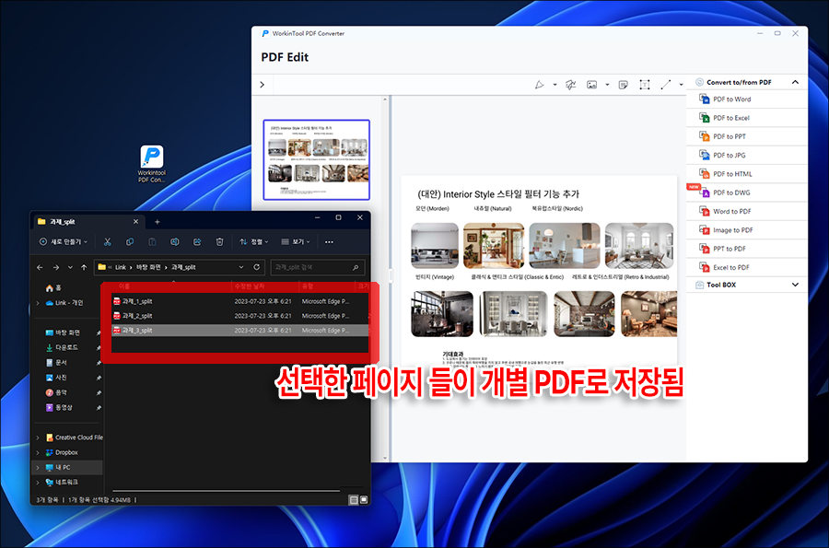The width and height of the screenshot is (829, 548).
Task: Expand the Tool BOX section
Action: (x=795, y=285)
